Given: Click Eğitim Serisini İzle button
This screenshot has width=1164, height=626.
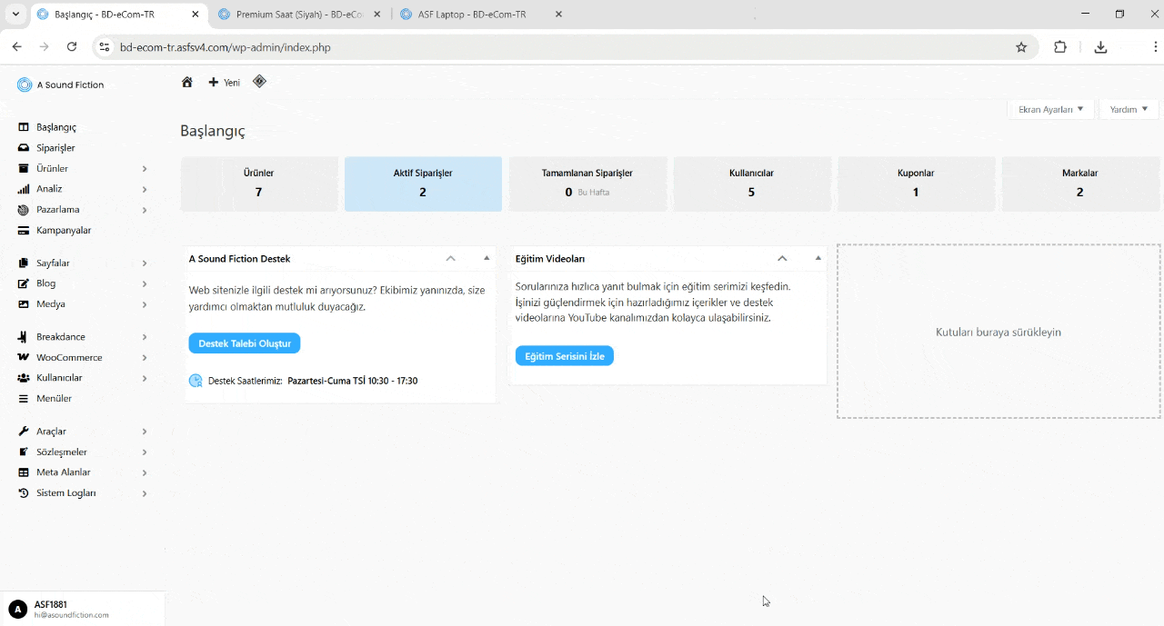Looking at the screenshot, I should pyautogui.click(x=565, y=356).
